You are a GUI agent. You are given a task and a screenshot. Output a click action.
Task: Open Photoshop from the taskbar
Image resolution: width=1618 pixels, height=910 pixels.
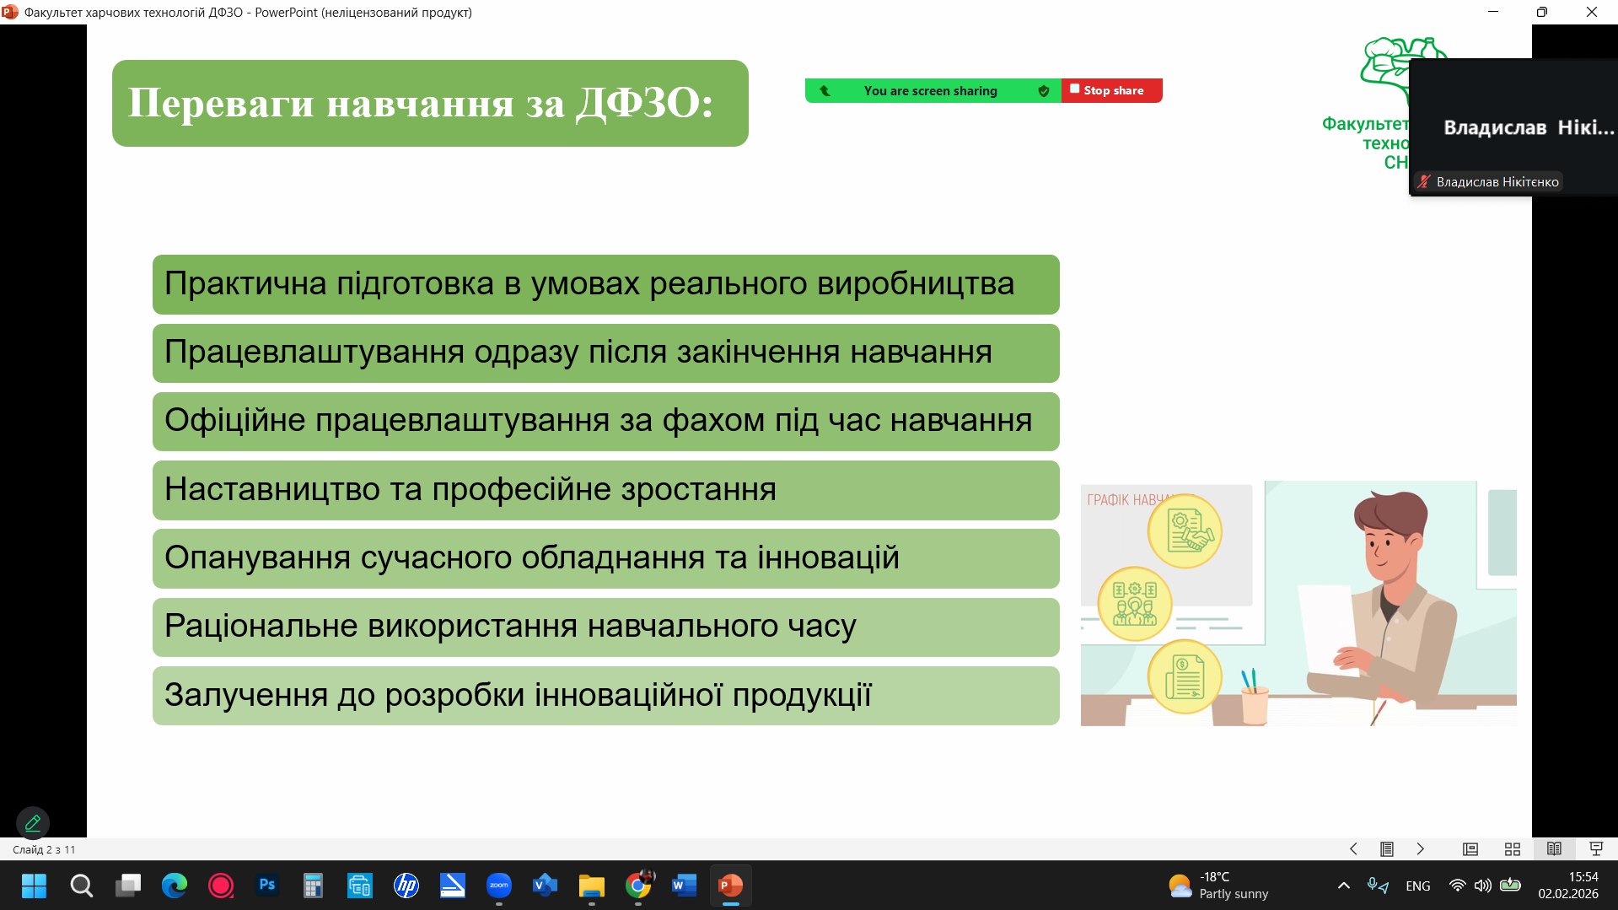(267, 886)
